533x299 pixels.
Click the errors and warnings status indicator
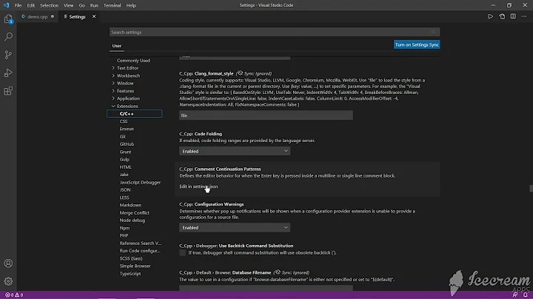coord(14,295)
